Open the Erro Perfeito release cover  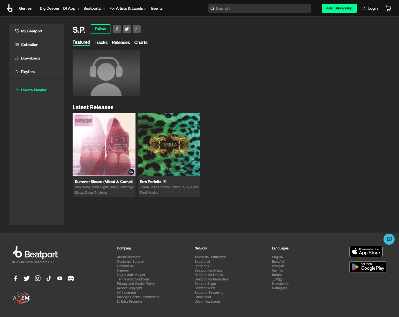click(169, 145)
